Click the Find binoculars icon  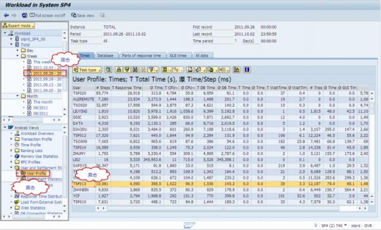pyautogui.click(x=135, y=70)
